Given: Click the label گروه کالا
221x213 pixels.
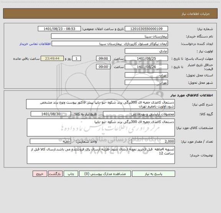Looking at the screenshot, I should [x=206, y=114].
